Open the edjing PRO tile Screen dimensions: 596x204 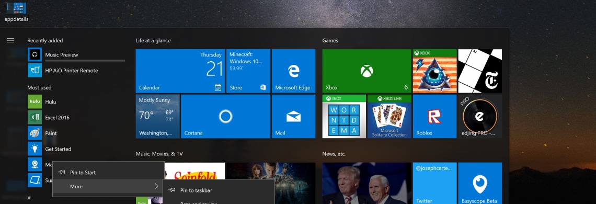point(480,116)
